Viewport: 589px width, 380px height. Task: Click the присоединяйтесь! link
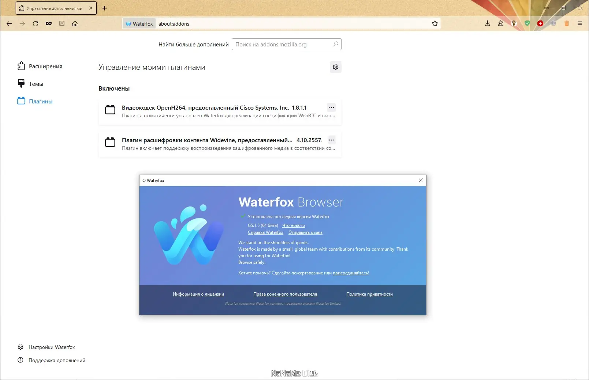point(351,273)
